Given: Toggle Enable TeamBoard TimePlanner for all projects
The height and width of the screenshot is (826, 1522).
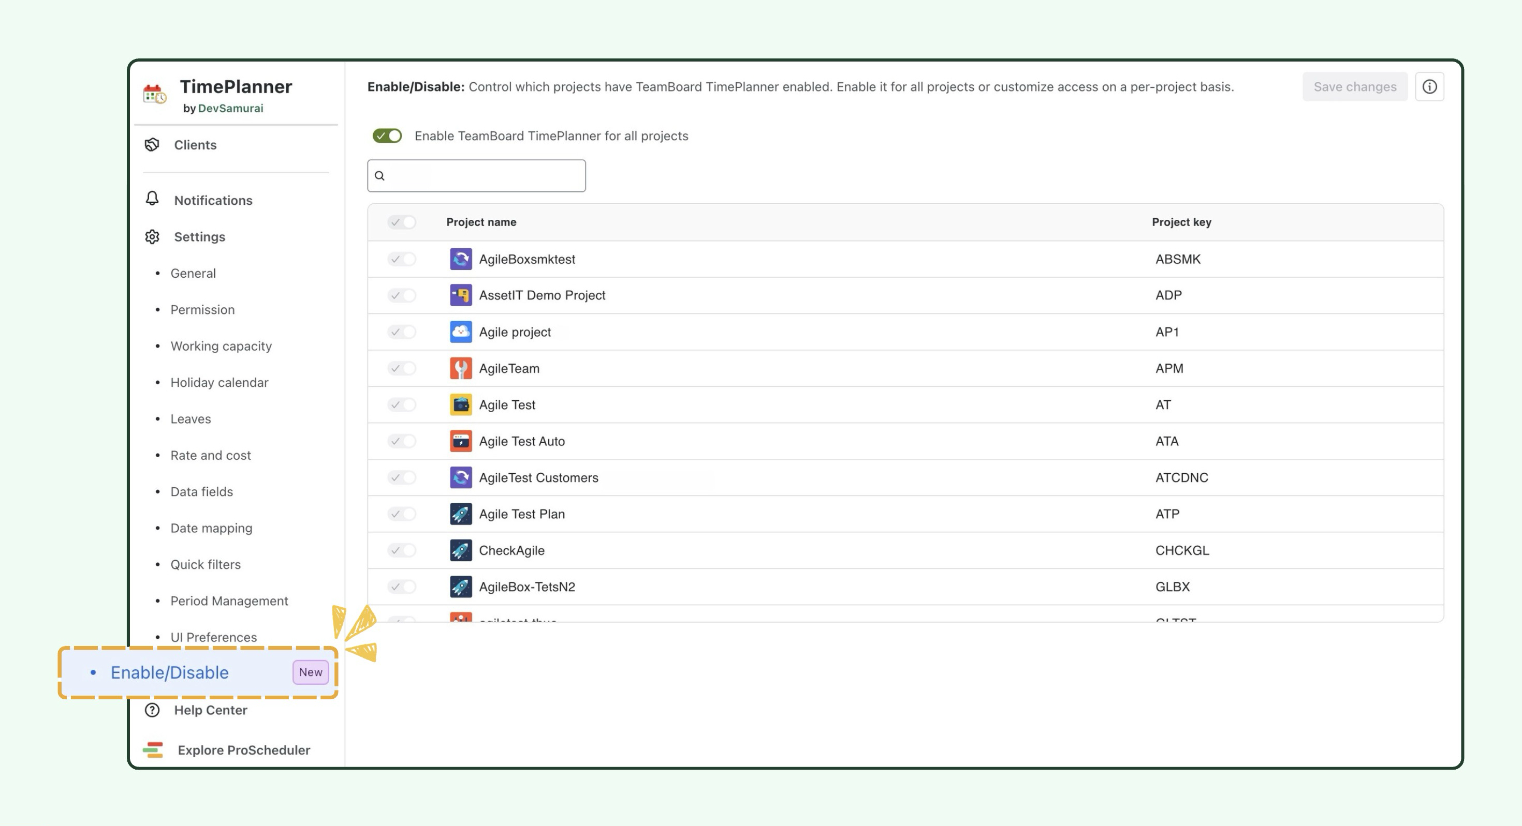Looking at the screenshot, I should click(387, 136).
